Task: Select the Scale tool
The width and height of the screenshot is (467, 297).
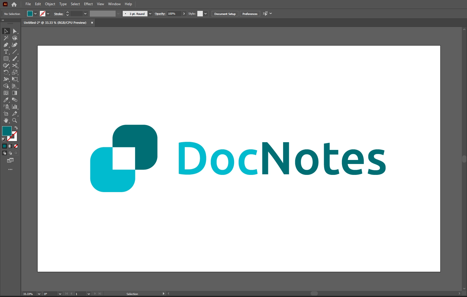Action: tap(15, 72)
